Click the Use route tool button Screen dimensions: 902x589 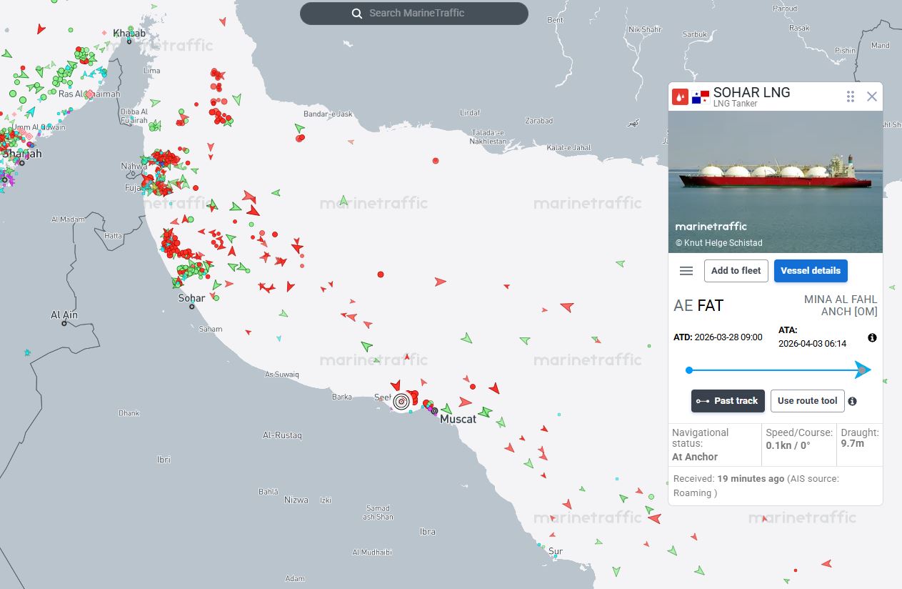(x=807, y=401)
